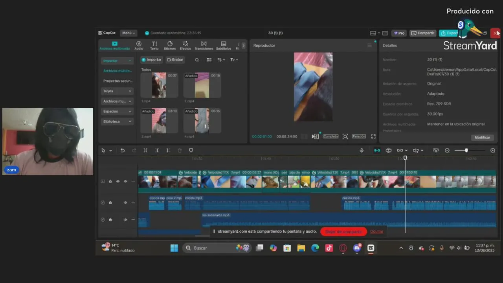Click the marker shield icon in timeline toolbar

191,151
